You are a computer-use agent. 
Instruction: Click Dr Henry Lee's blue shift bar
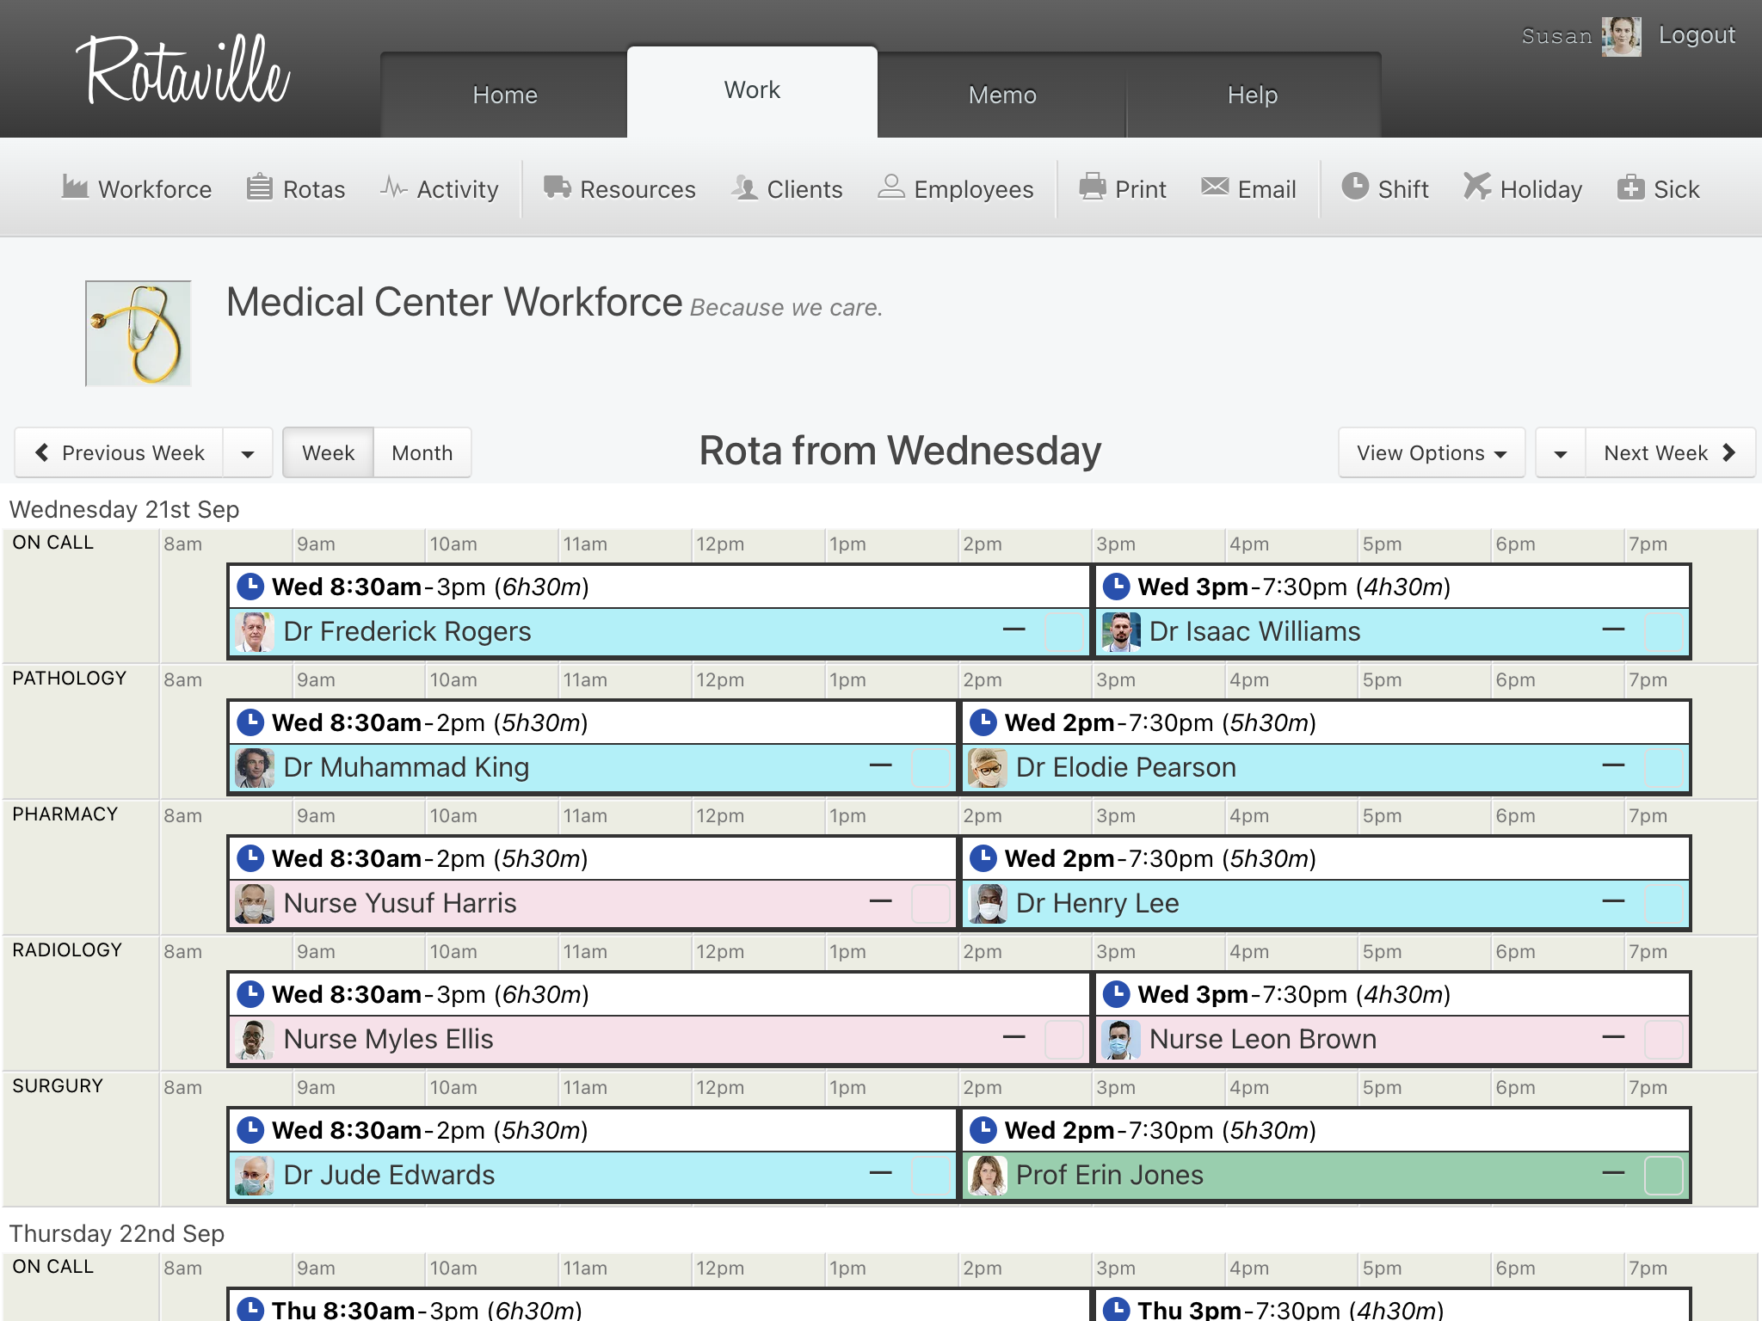coord(1291,903)
